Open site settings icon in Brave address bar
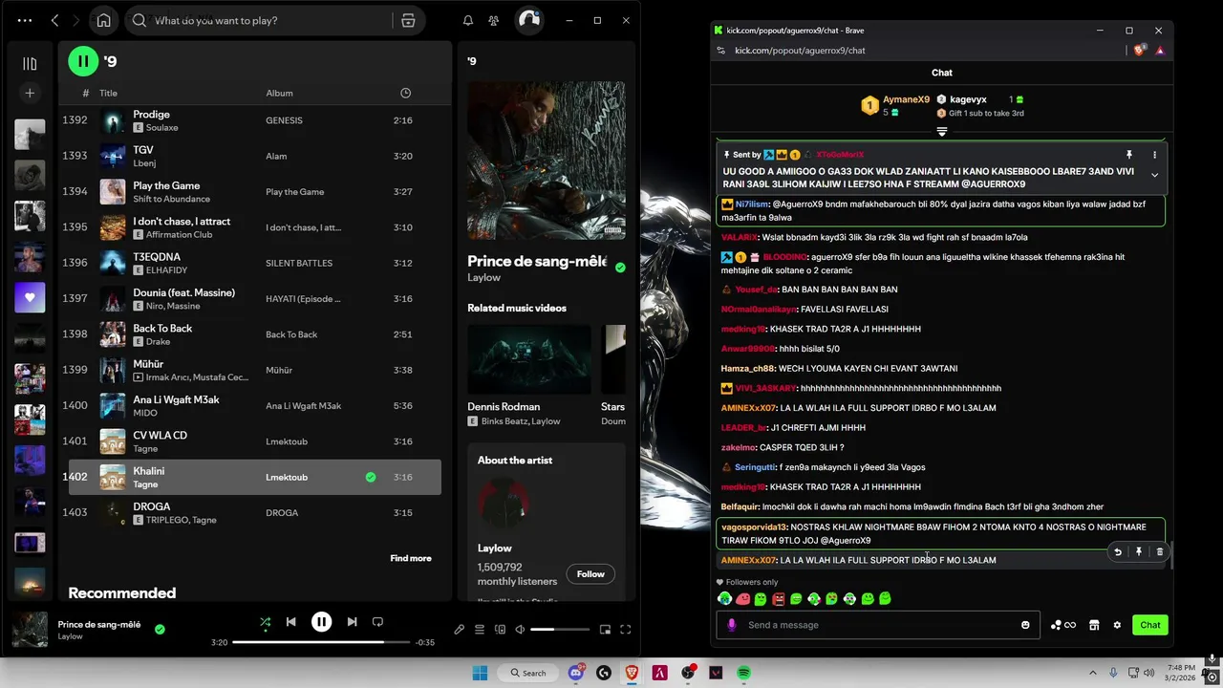1223x688 pixels. tap(720, 51)
